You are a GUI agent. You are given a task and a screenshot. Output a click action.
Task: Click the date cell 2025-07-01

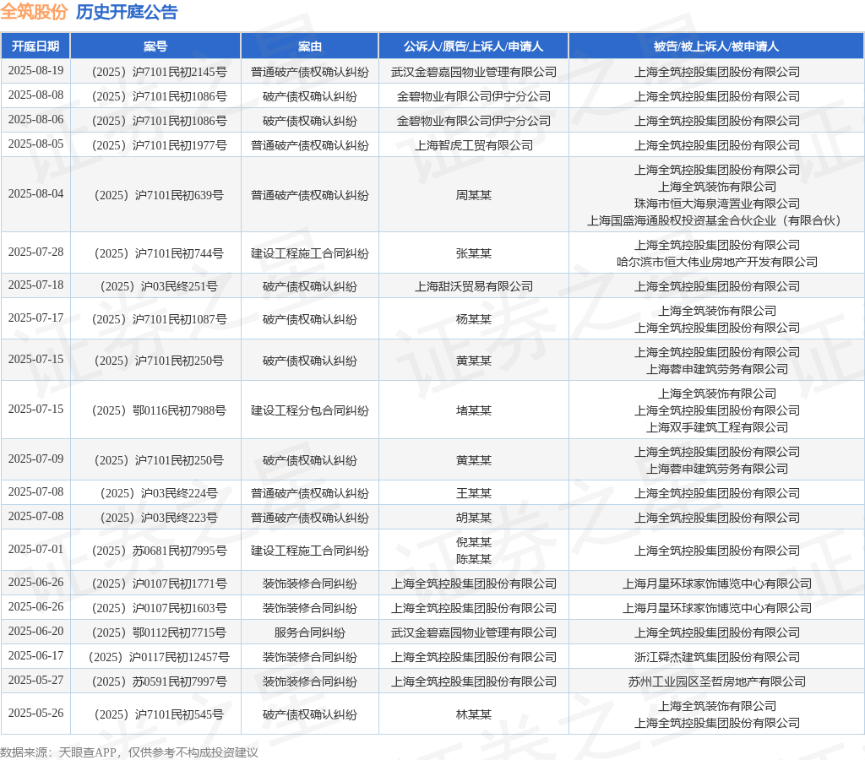(35, 550)
